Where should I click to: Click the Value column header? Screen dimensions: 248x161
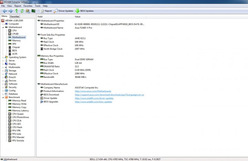(110, 17)
